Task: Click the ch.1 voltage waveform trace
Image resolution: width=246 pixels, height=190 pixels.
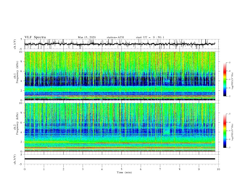Action: (120, 44)
